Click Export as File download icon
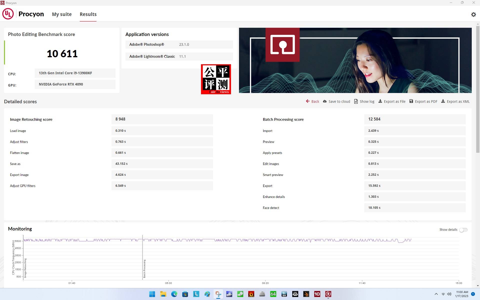480x300 pixels. pos(380,101)
